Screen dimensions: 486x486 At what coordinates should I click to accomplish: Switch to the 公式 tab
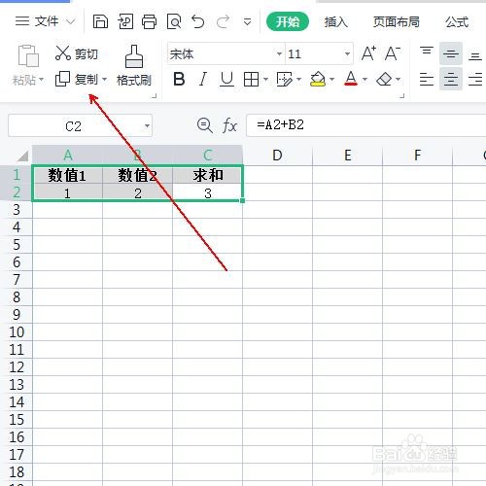coord(457,22)
